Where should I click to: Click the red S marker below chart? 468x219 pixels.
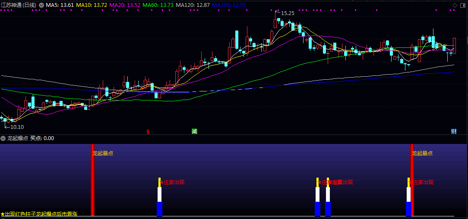[148, 131]
